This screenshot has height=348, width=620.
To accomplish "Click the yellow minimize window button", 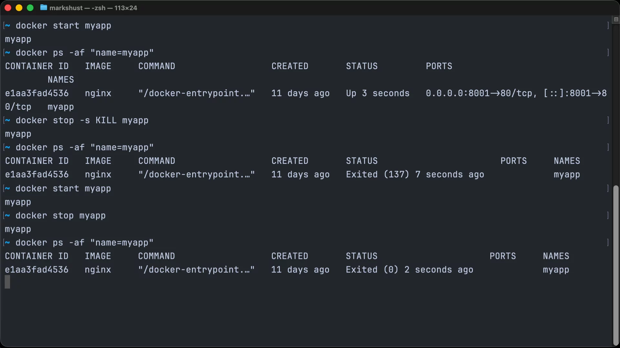I will click(x=19, y=8).
